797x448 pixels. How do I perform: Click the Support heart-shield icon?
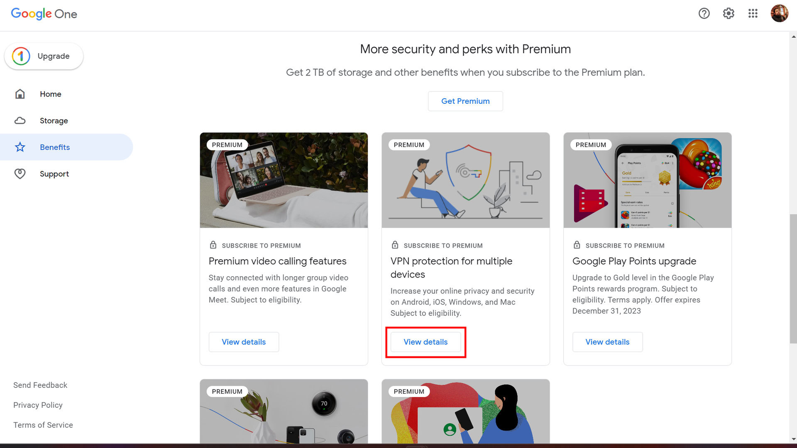tap(20, 174)
